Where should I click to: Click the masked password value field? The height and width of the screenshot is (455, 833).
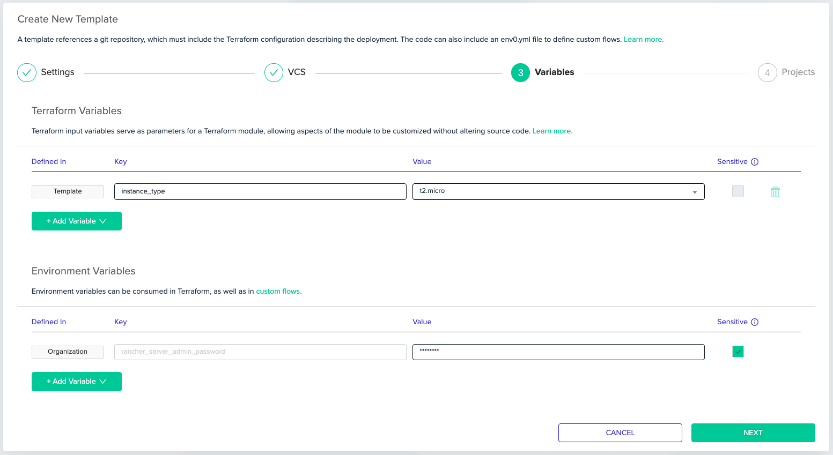[558, 352]
